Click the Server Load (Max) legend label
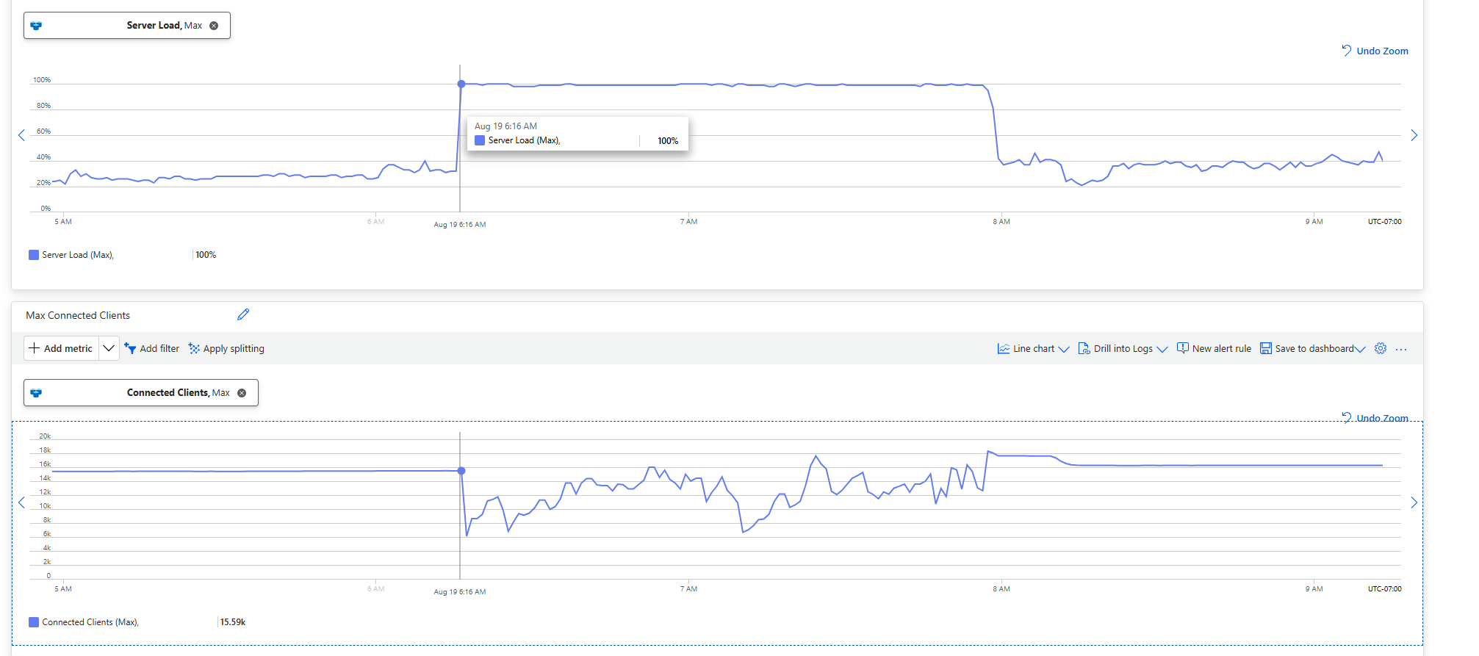Viewport: 1479px width, 656px height. point(78,255)
